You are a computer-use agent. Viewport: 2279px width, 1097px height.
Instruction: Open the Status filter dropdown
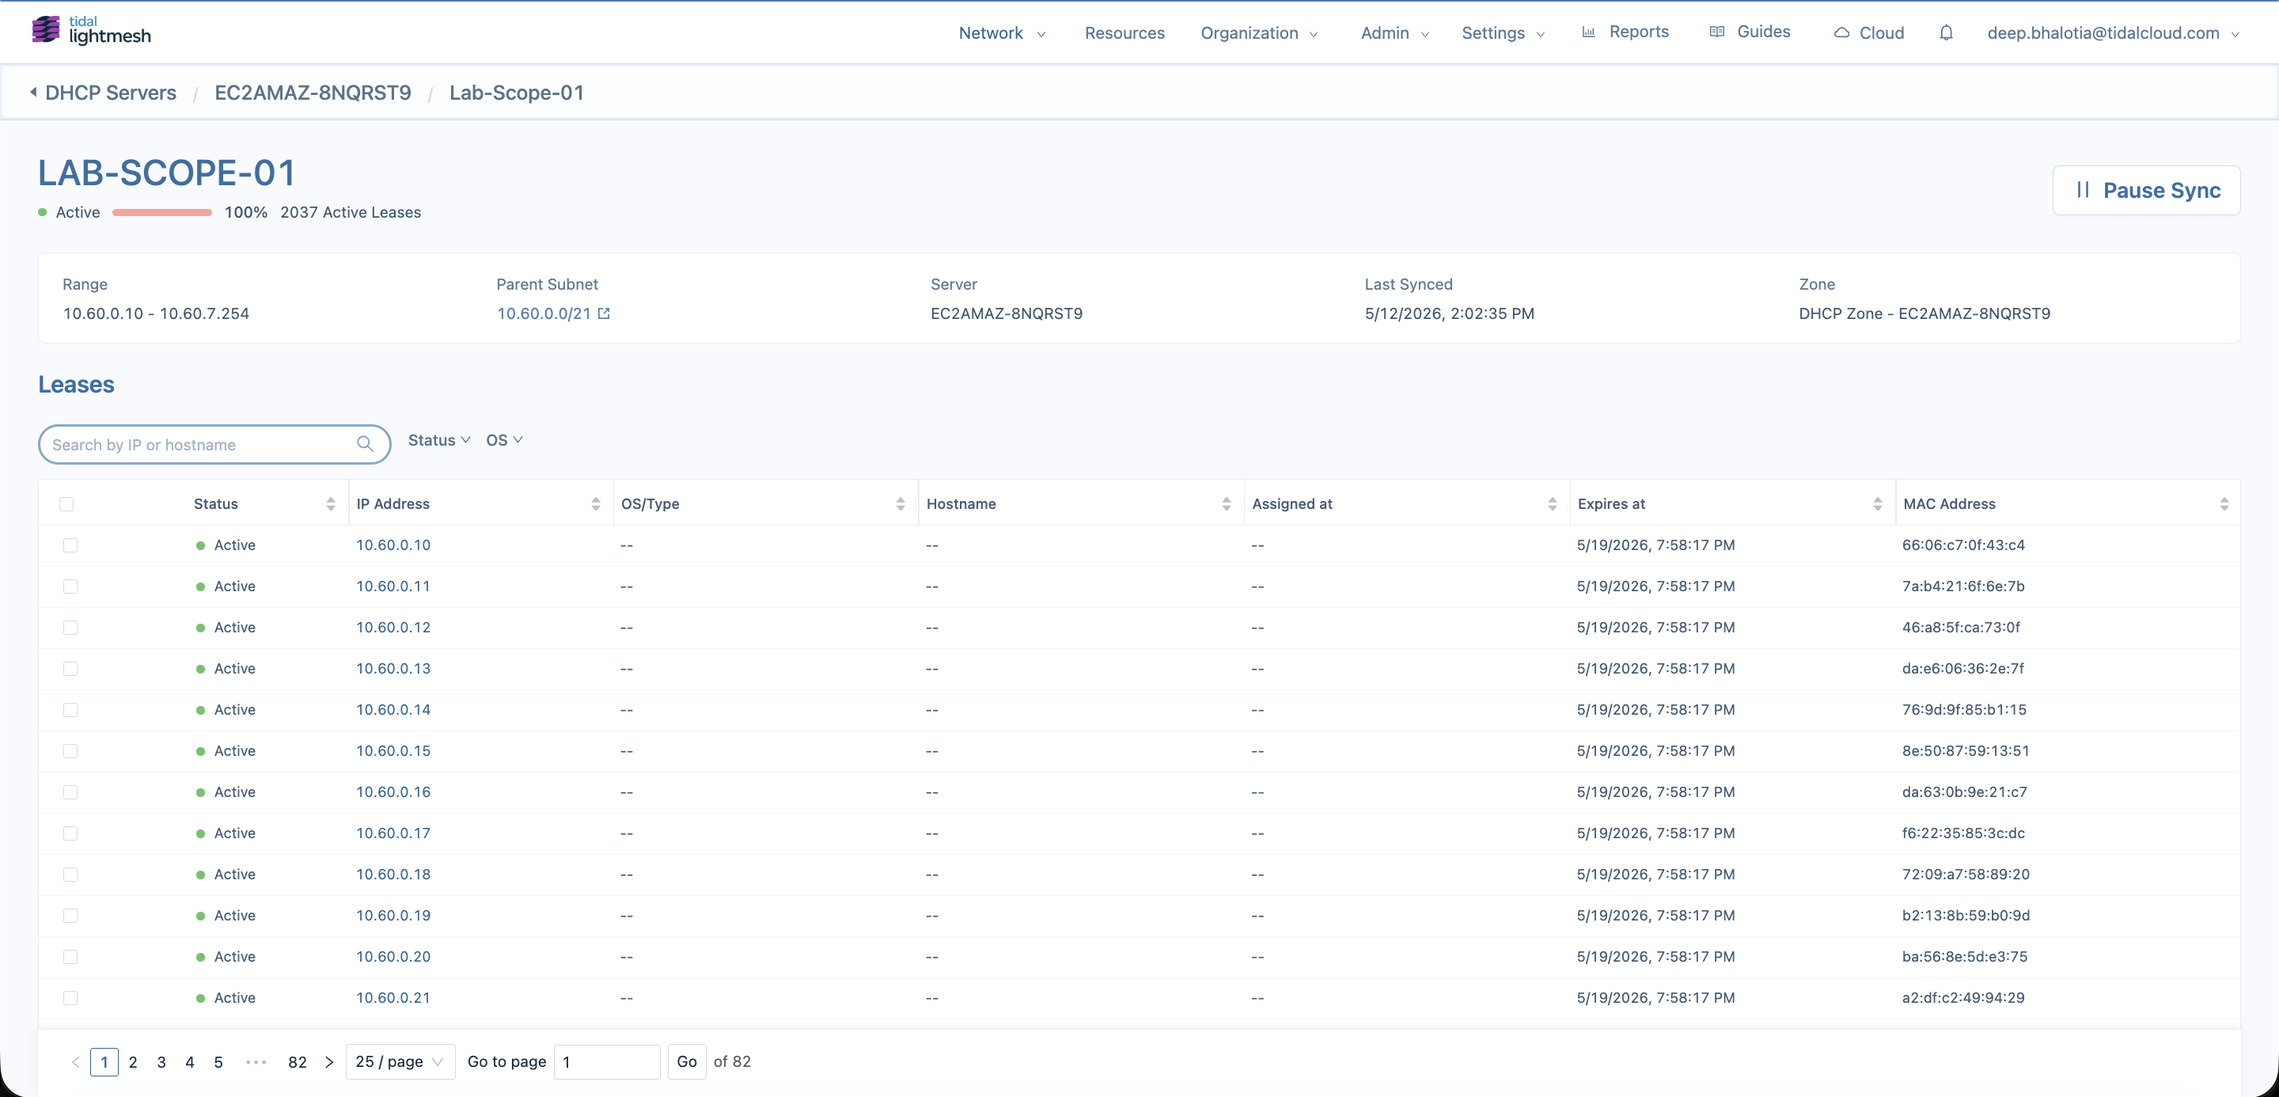pyautogui.click(x=439, y=440)
